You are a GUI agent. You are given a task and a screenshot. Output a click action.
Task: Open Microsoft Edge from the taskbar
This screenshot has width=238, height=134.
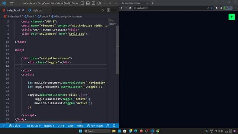click(136, 131)
